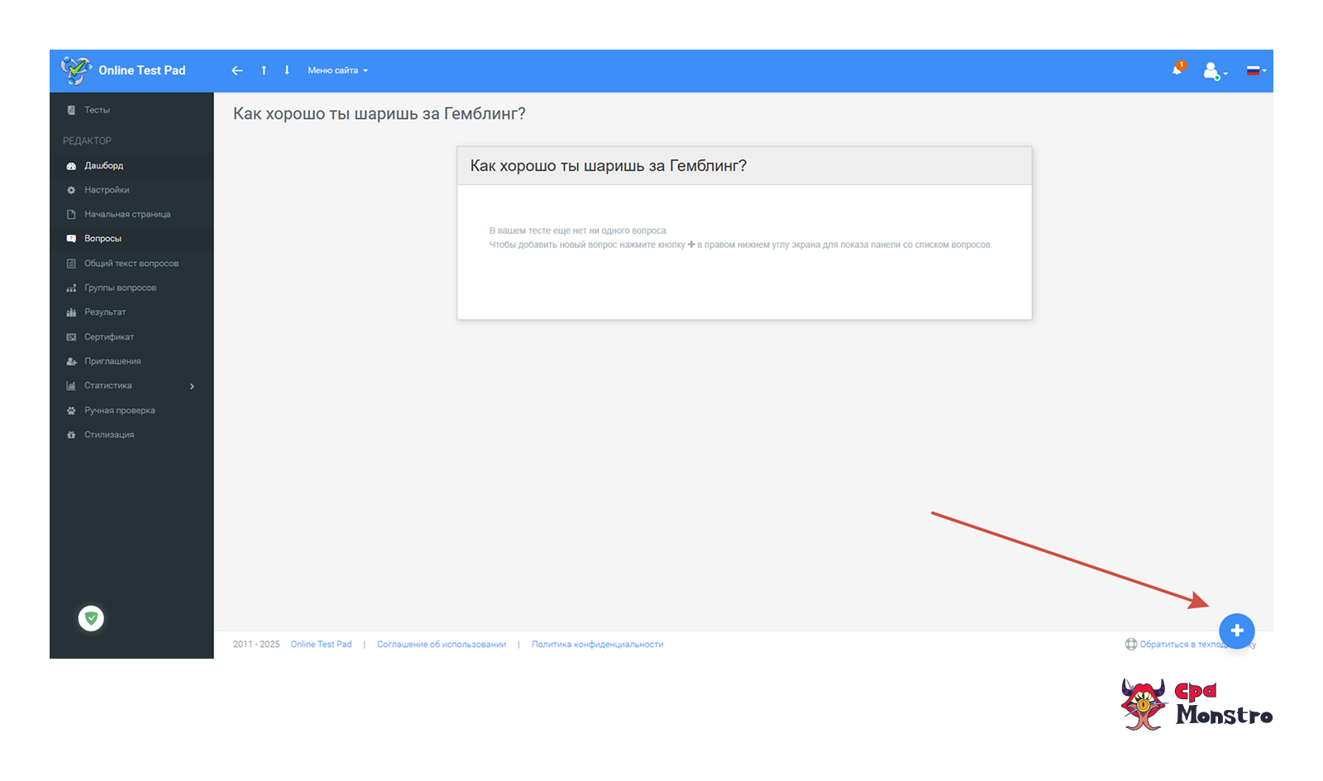1323x781 pixels.
Task: Open the Меню сайта dropdown
Action: (337, 70)
